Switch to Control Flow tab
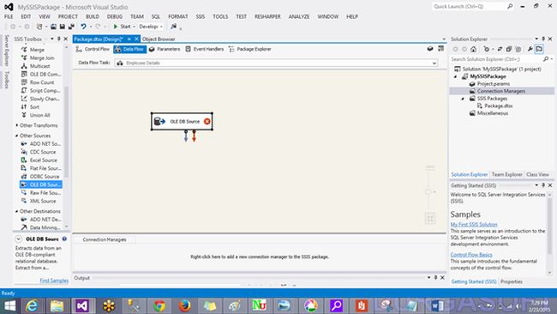 coord(93,49)
